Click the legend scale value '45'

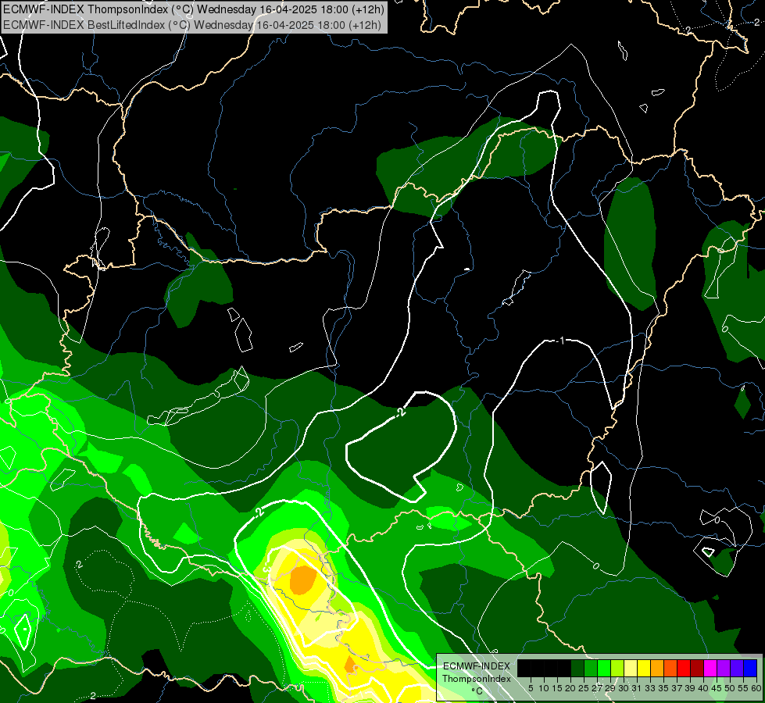click(x=717, y=688)
